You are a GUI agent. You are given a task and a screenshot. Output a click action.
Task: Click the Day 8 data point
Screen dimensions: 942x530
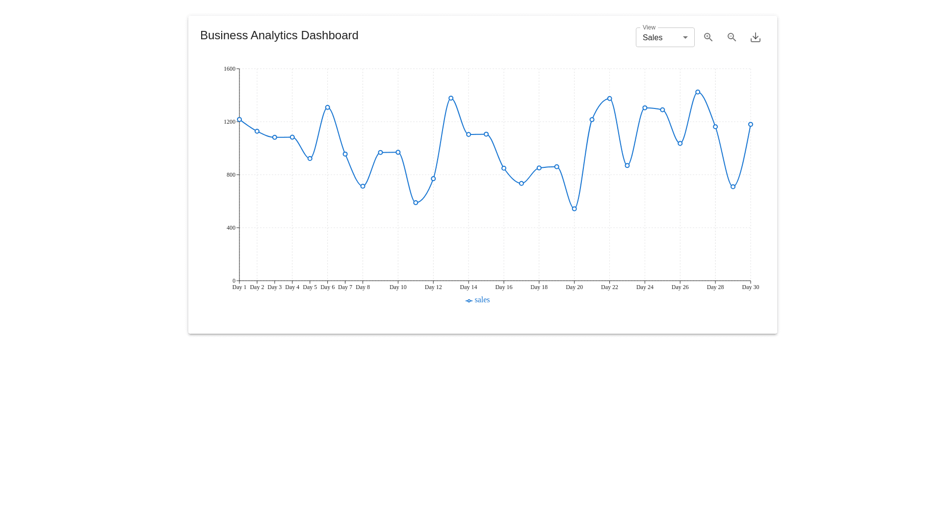coord(363,186)
